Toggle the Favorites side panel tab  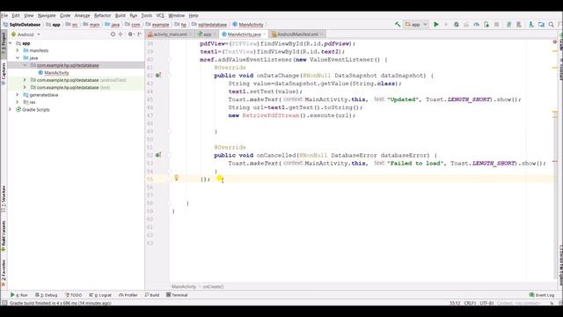click(x=4, y=272)
